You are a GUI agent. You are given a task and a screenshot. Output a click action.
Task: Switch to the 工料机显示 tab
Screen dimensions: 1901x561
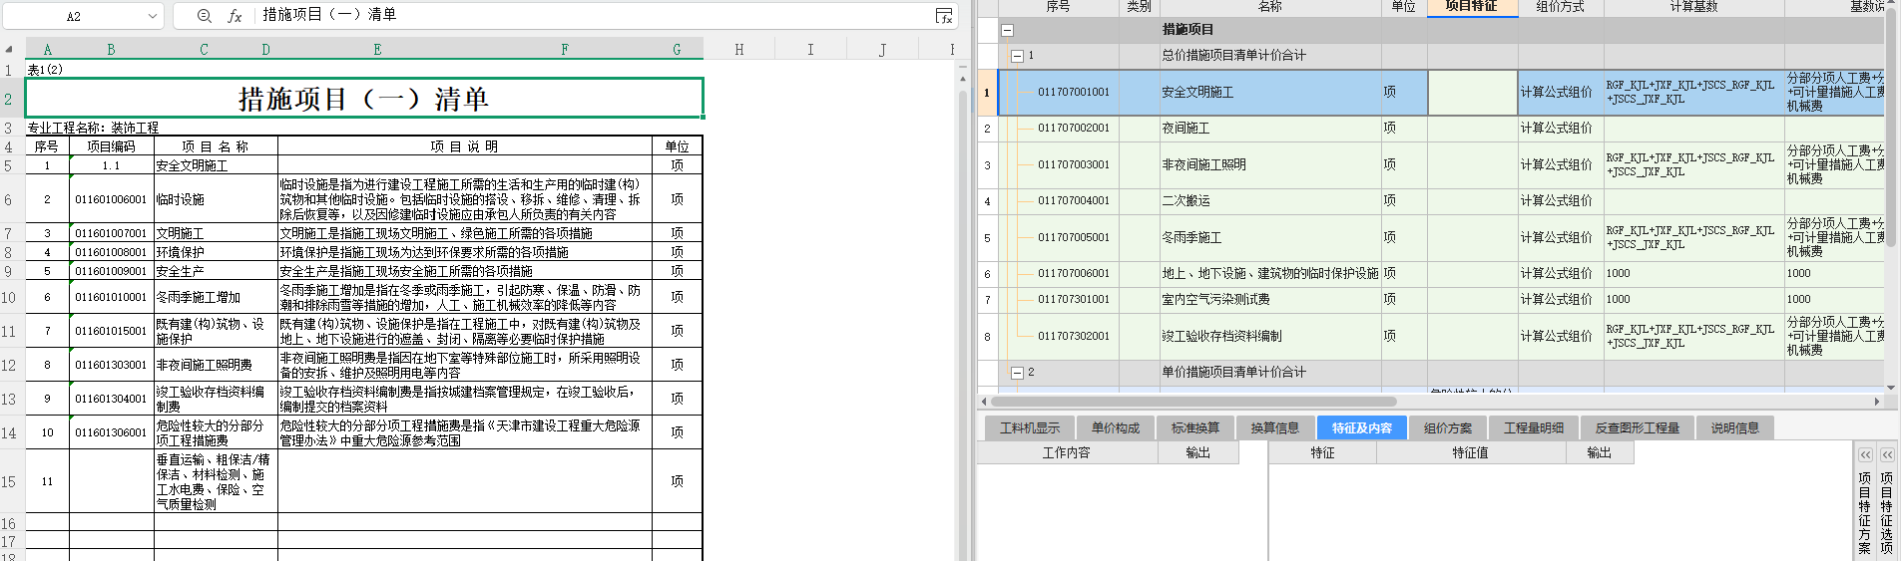click(x=1030, y=428)
